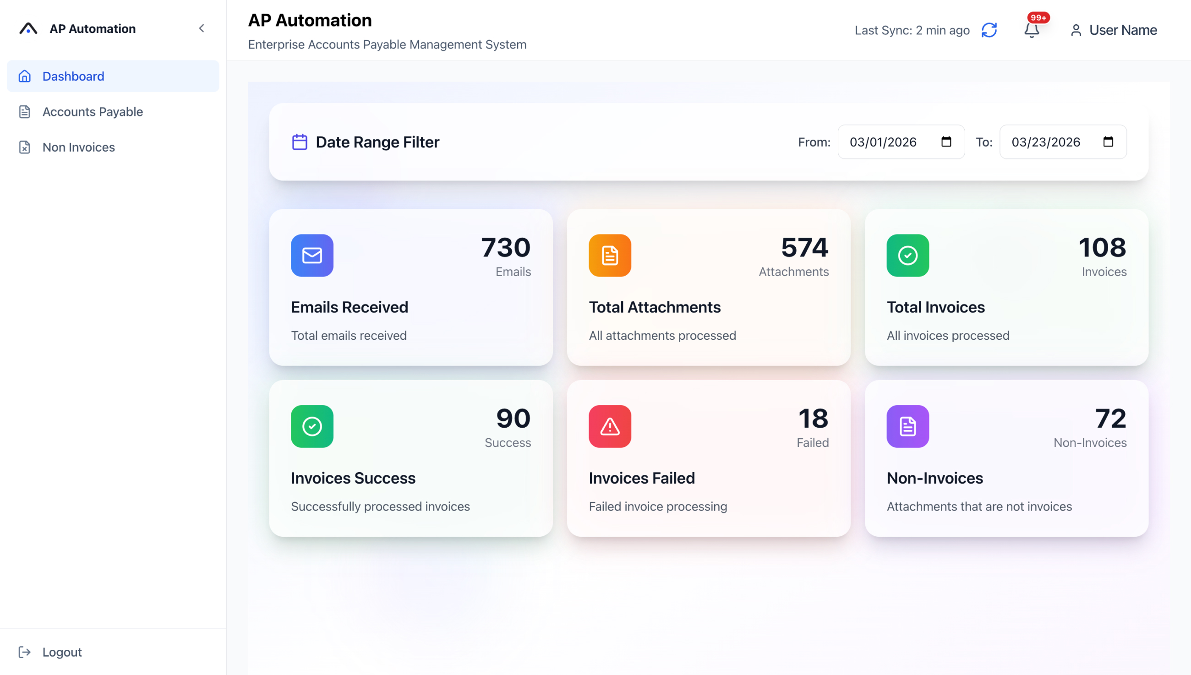Switch to Non Invoices section
Screen dimensions: 1191x675
click(x=78, y=147)
